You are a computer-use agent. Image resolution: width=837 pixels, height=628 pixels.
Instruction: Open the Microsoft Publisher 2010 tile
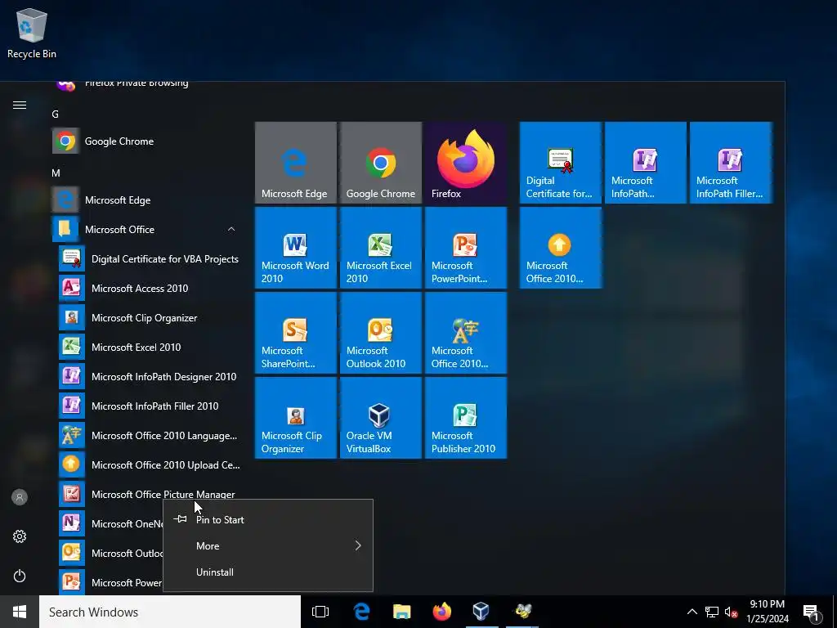(x=465, y=418)
